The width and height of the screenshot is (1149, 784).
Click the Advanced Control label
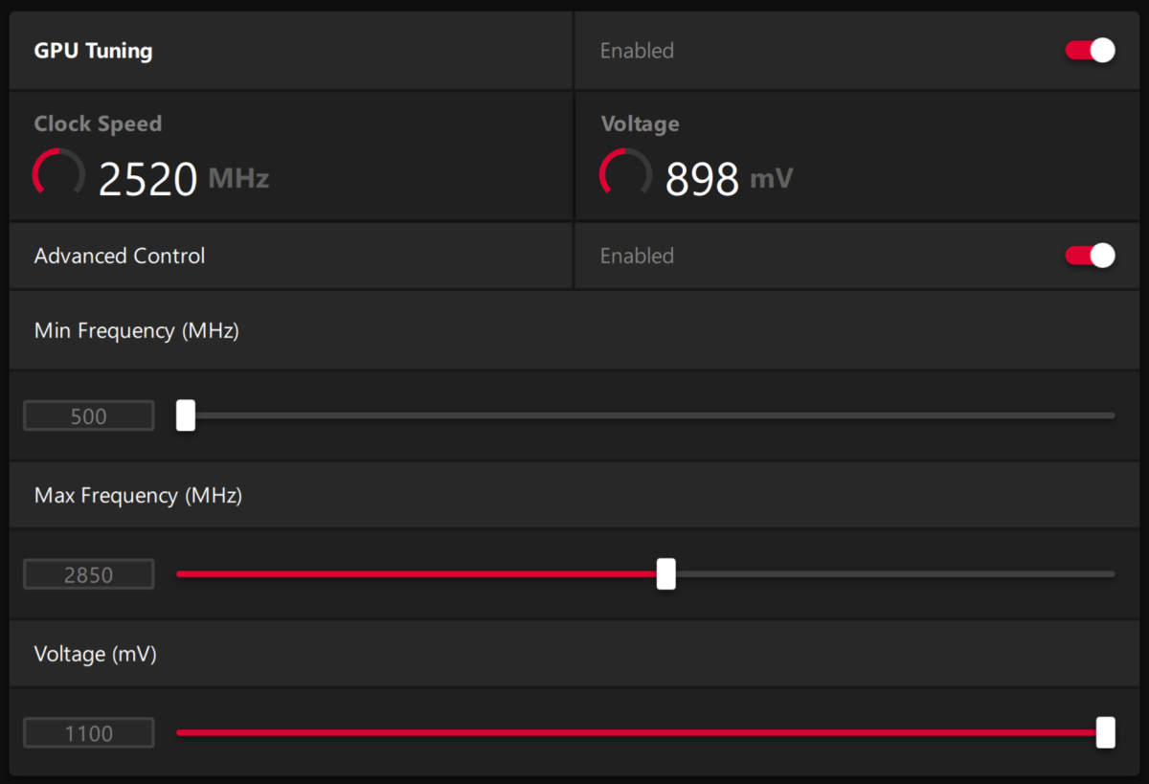click(x=120, y=256)
